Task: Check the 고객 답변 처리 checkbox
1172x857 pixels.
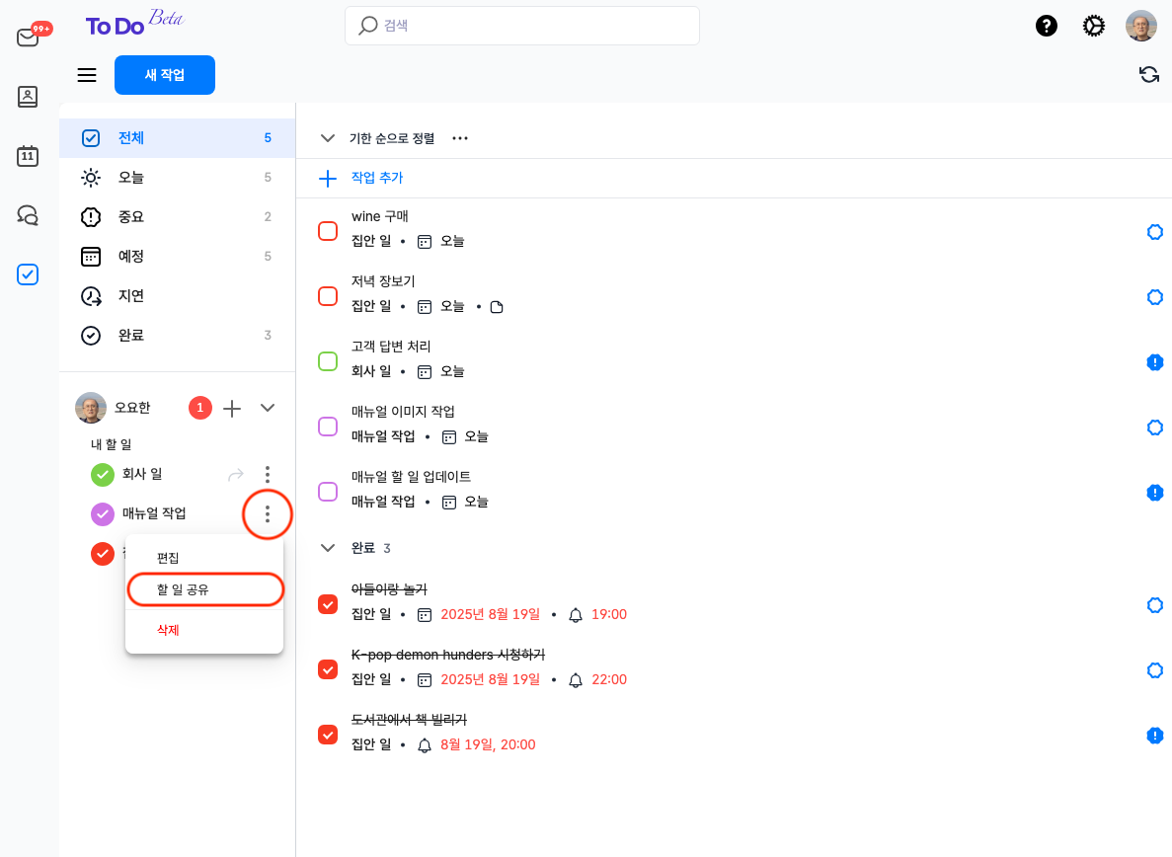Action: tap(328, 361)
